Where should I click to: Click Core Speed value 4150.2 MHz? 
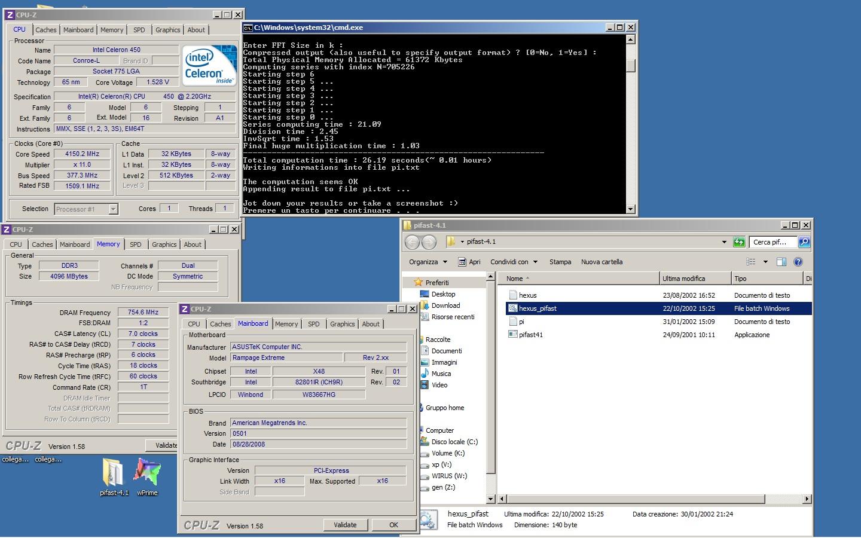coord(82,154)
